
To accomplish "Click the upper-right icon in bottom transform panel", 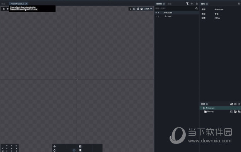I will [80, 147].
